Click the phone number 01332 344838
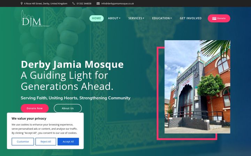Screen dimensions: 251x156 (84, 3)
